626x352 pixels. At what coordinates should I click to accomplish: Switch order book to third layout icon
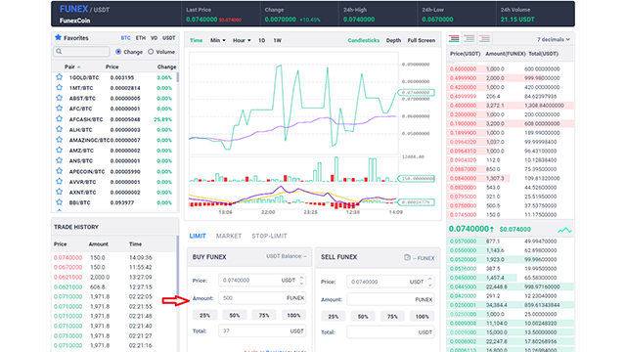tap(484, 39)
